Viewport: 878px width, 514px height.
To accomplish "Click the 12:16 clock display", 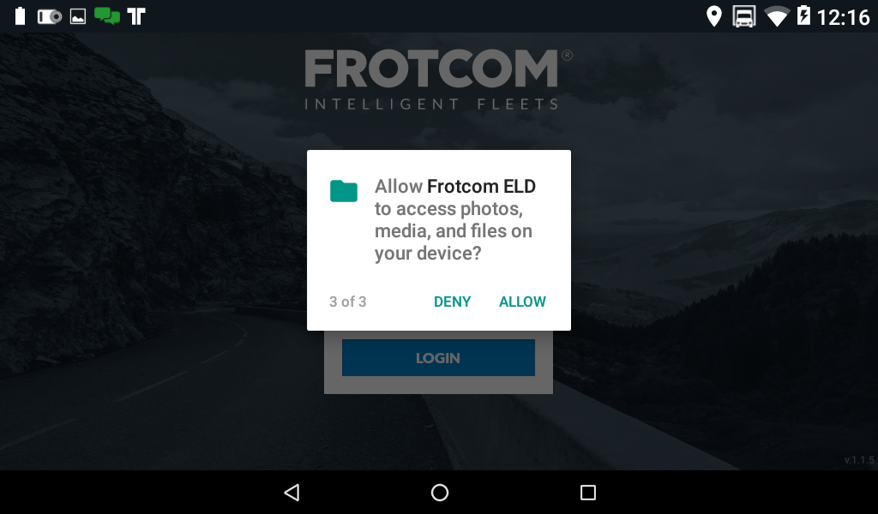I will click(x=844, y=17).
